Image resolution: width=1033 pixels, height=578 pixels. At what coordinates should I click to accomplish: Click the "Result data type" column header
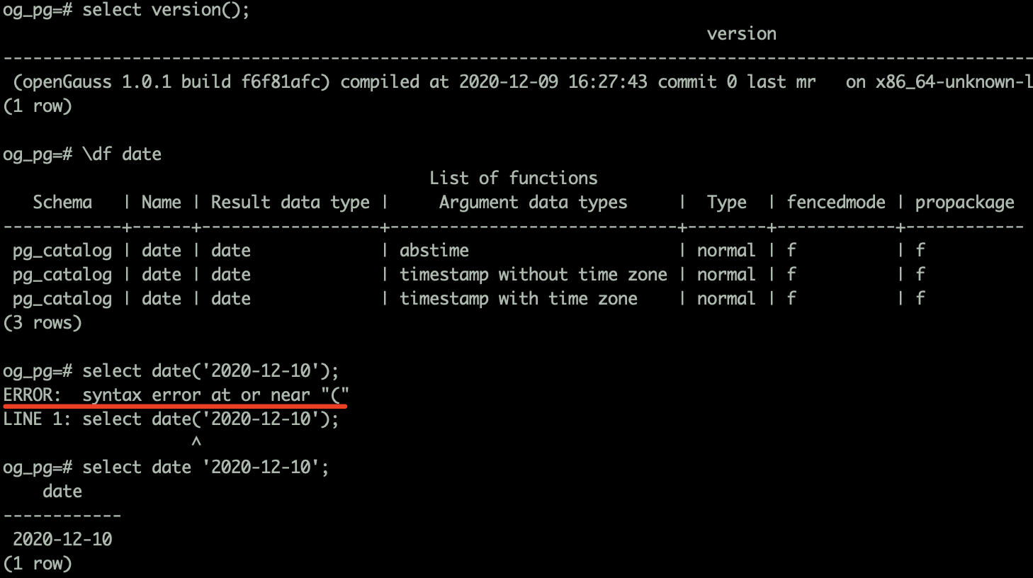click(290, 203)
